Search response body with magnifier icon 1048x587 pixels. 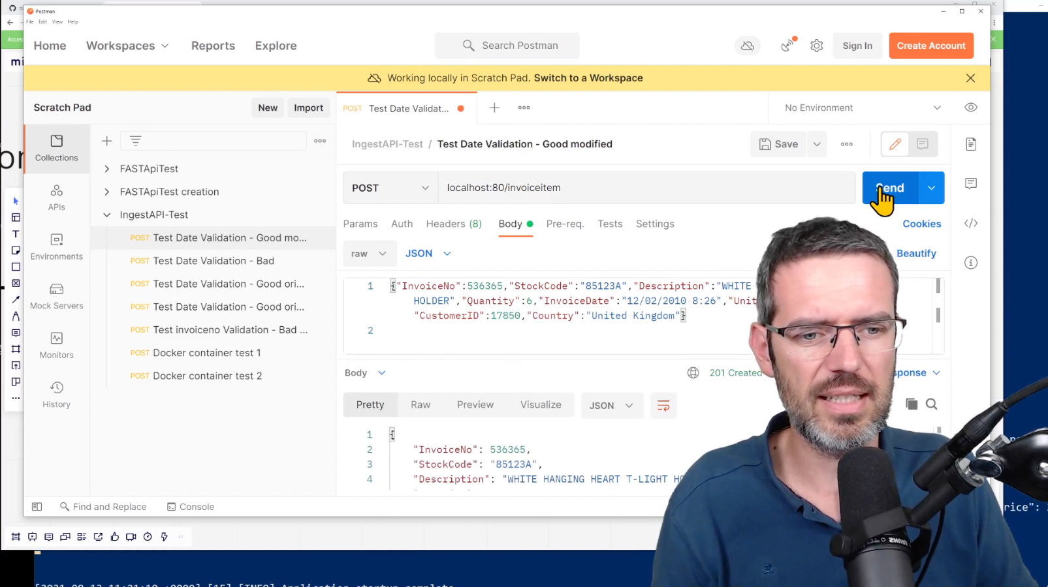[932, 404]
